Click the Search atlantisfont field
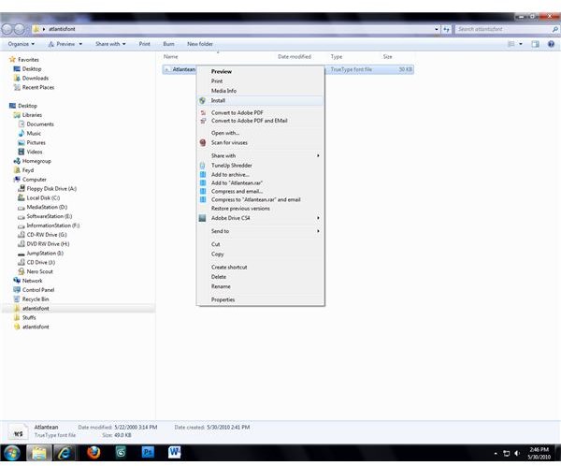561x466 pixels. (507, 29)
